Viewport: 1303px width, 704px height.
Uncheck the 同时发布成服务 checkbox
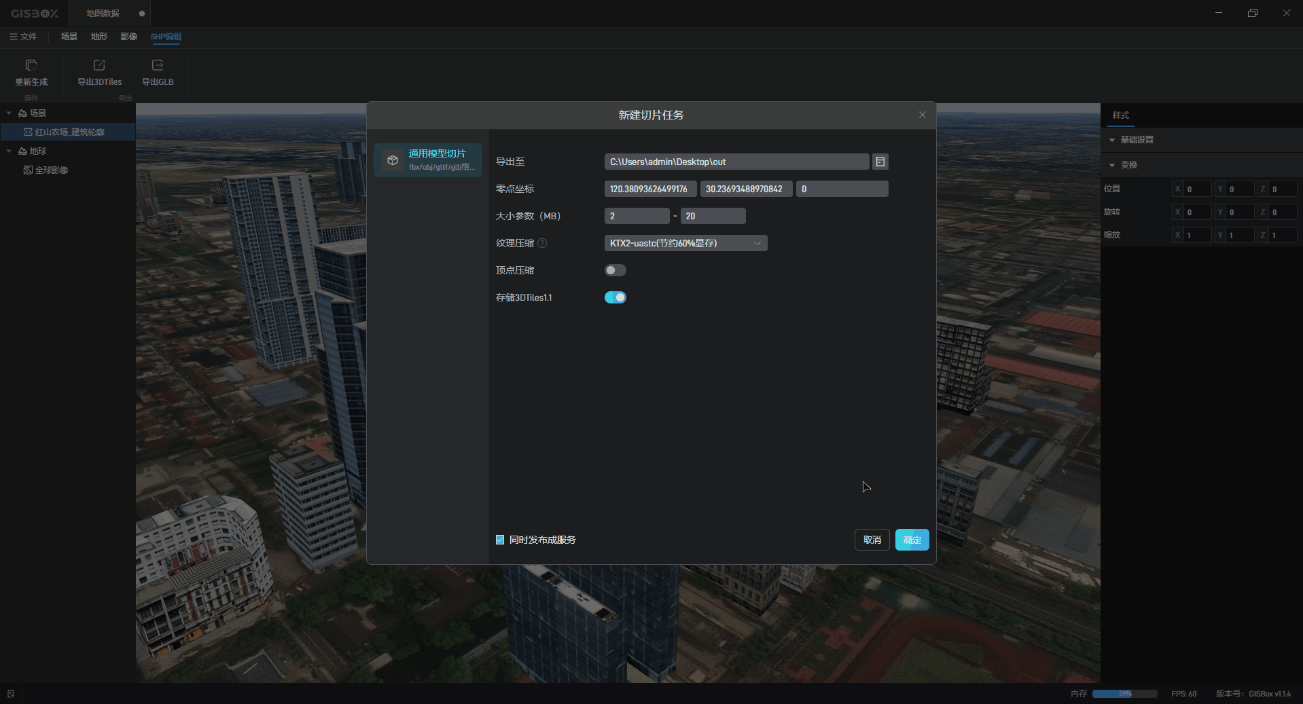point(500,540)
